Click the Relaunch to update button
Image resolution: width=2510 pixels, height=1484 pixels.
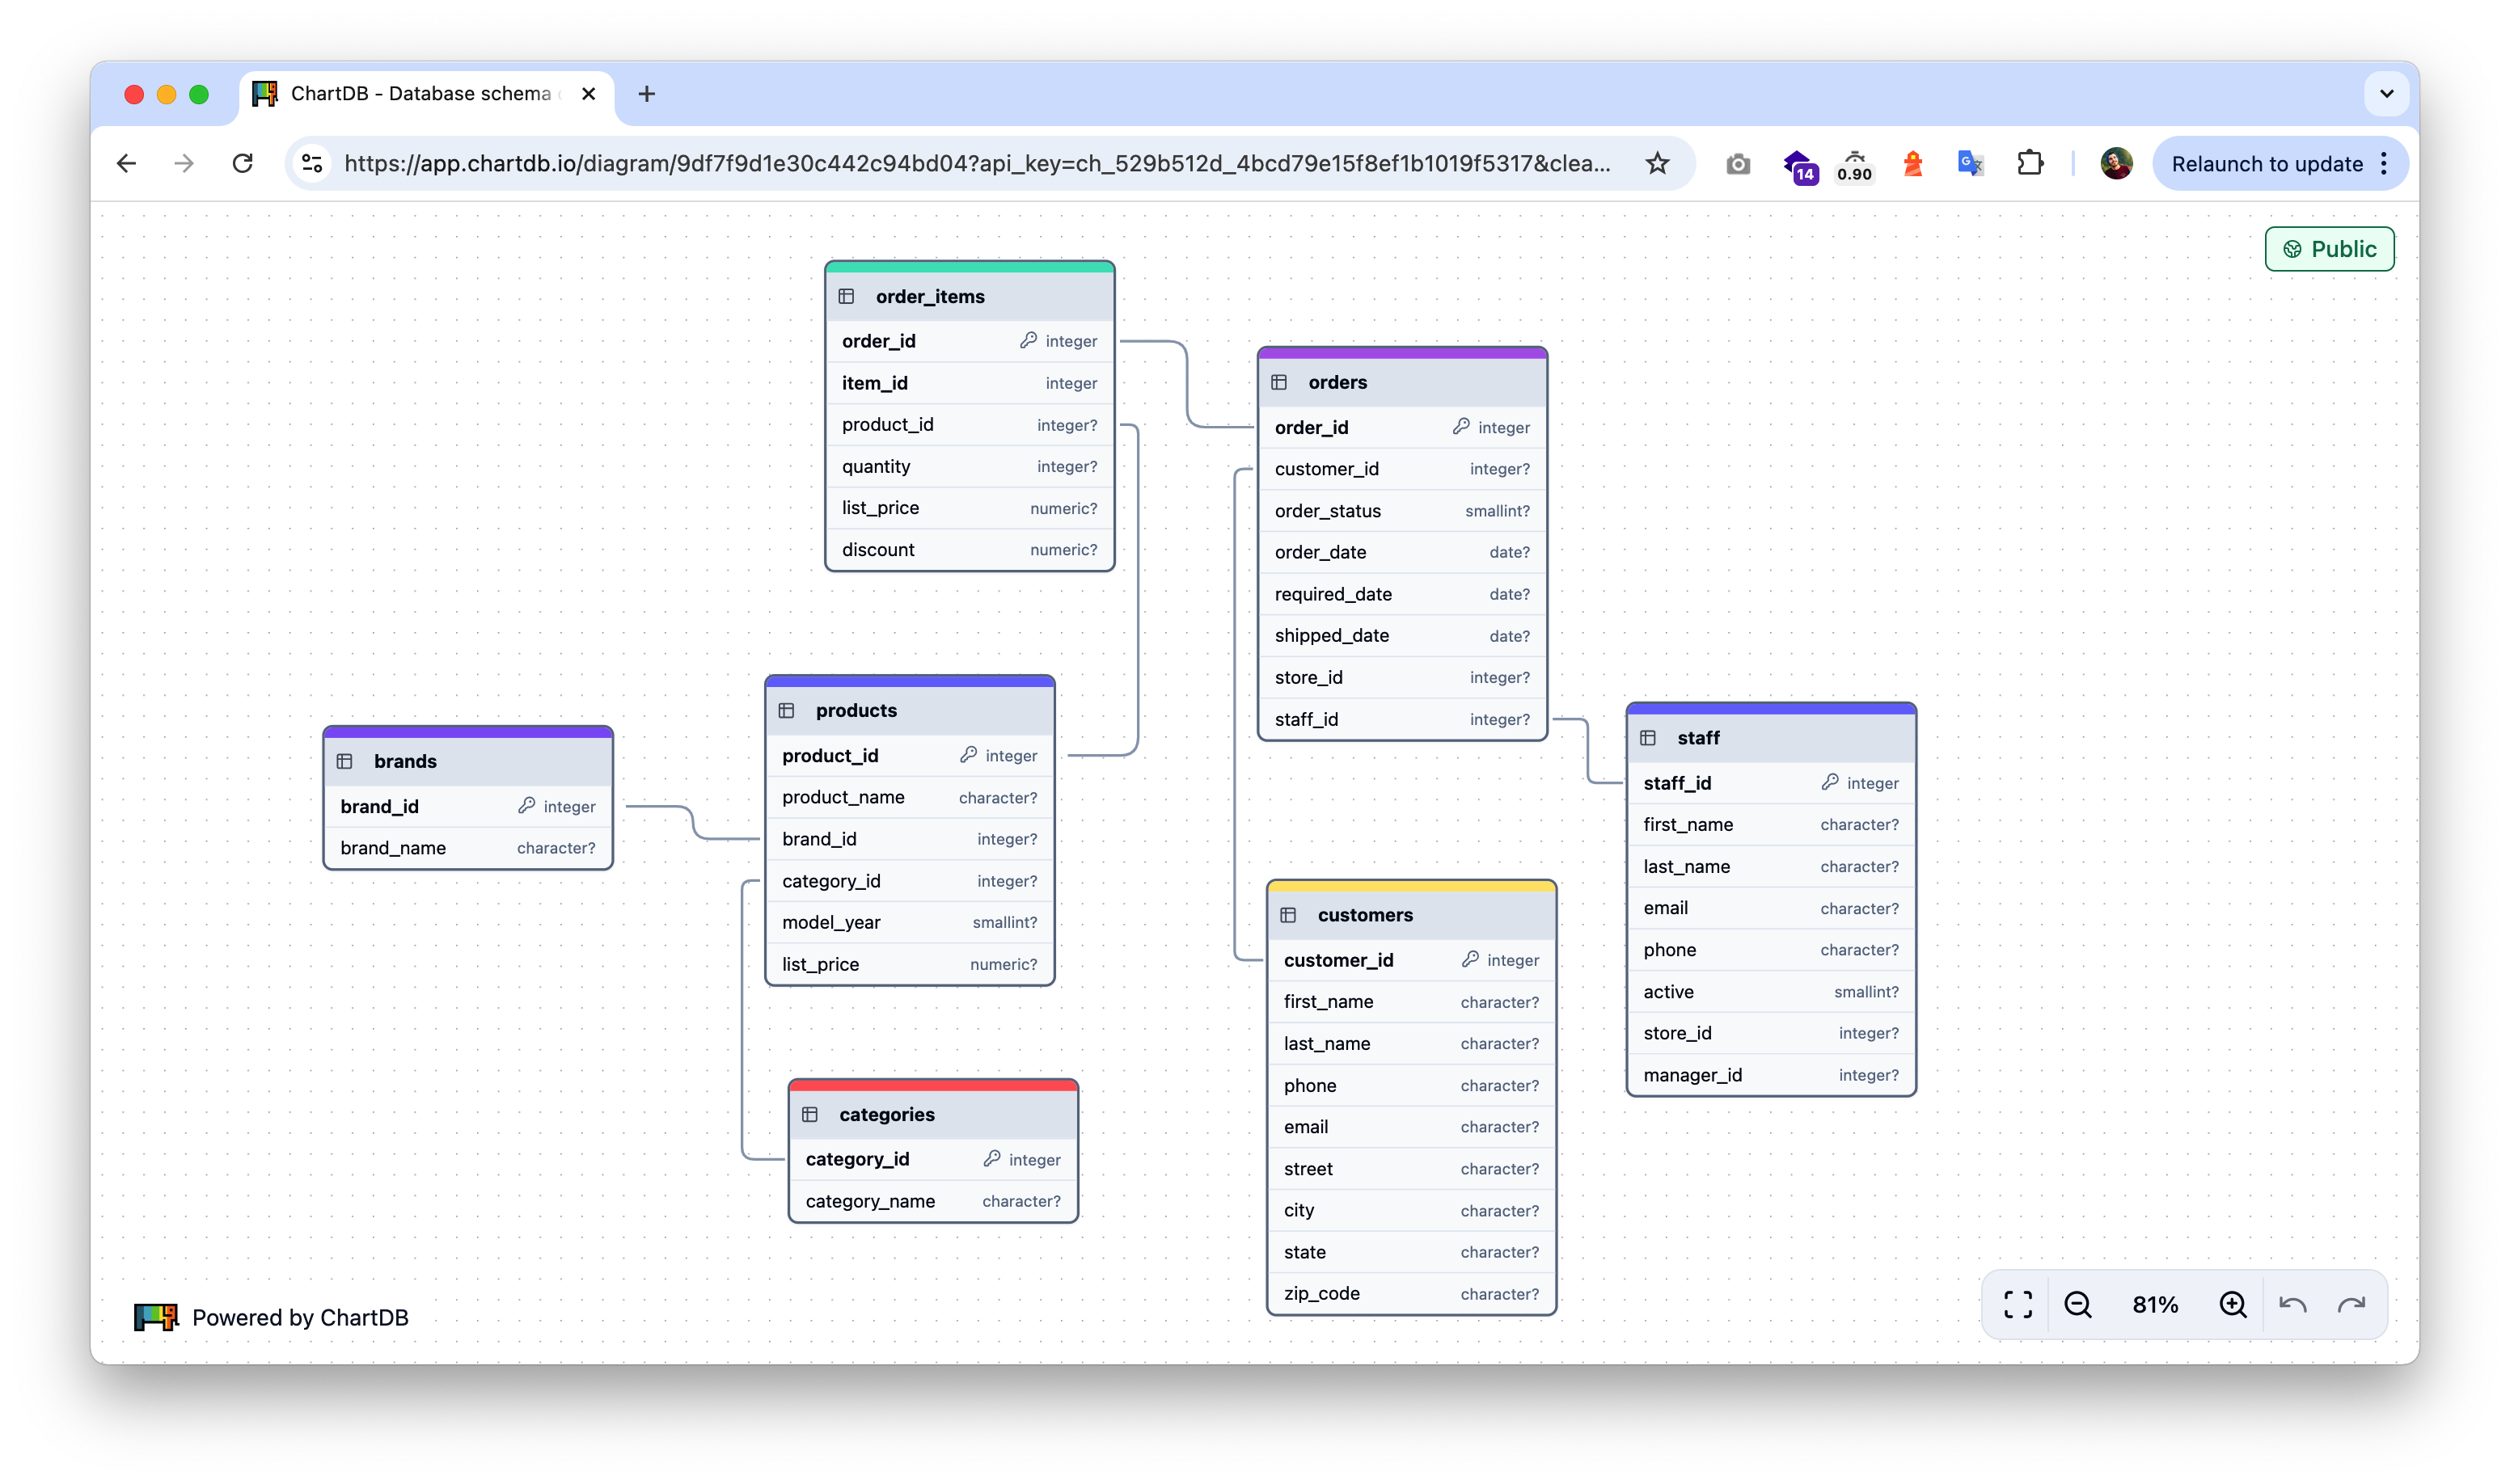[2266, 163]
